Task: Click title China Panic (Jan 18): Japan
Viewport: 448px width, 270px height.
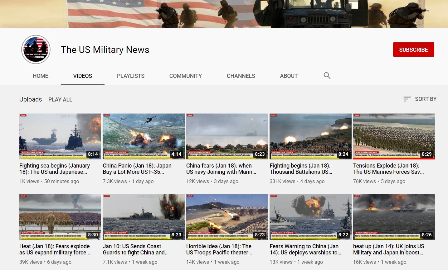Action: coord(137,169)
